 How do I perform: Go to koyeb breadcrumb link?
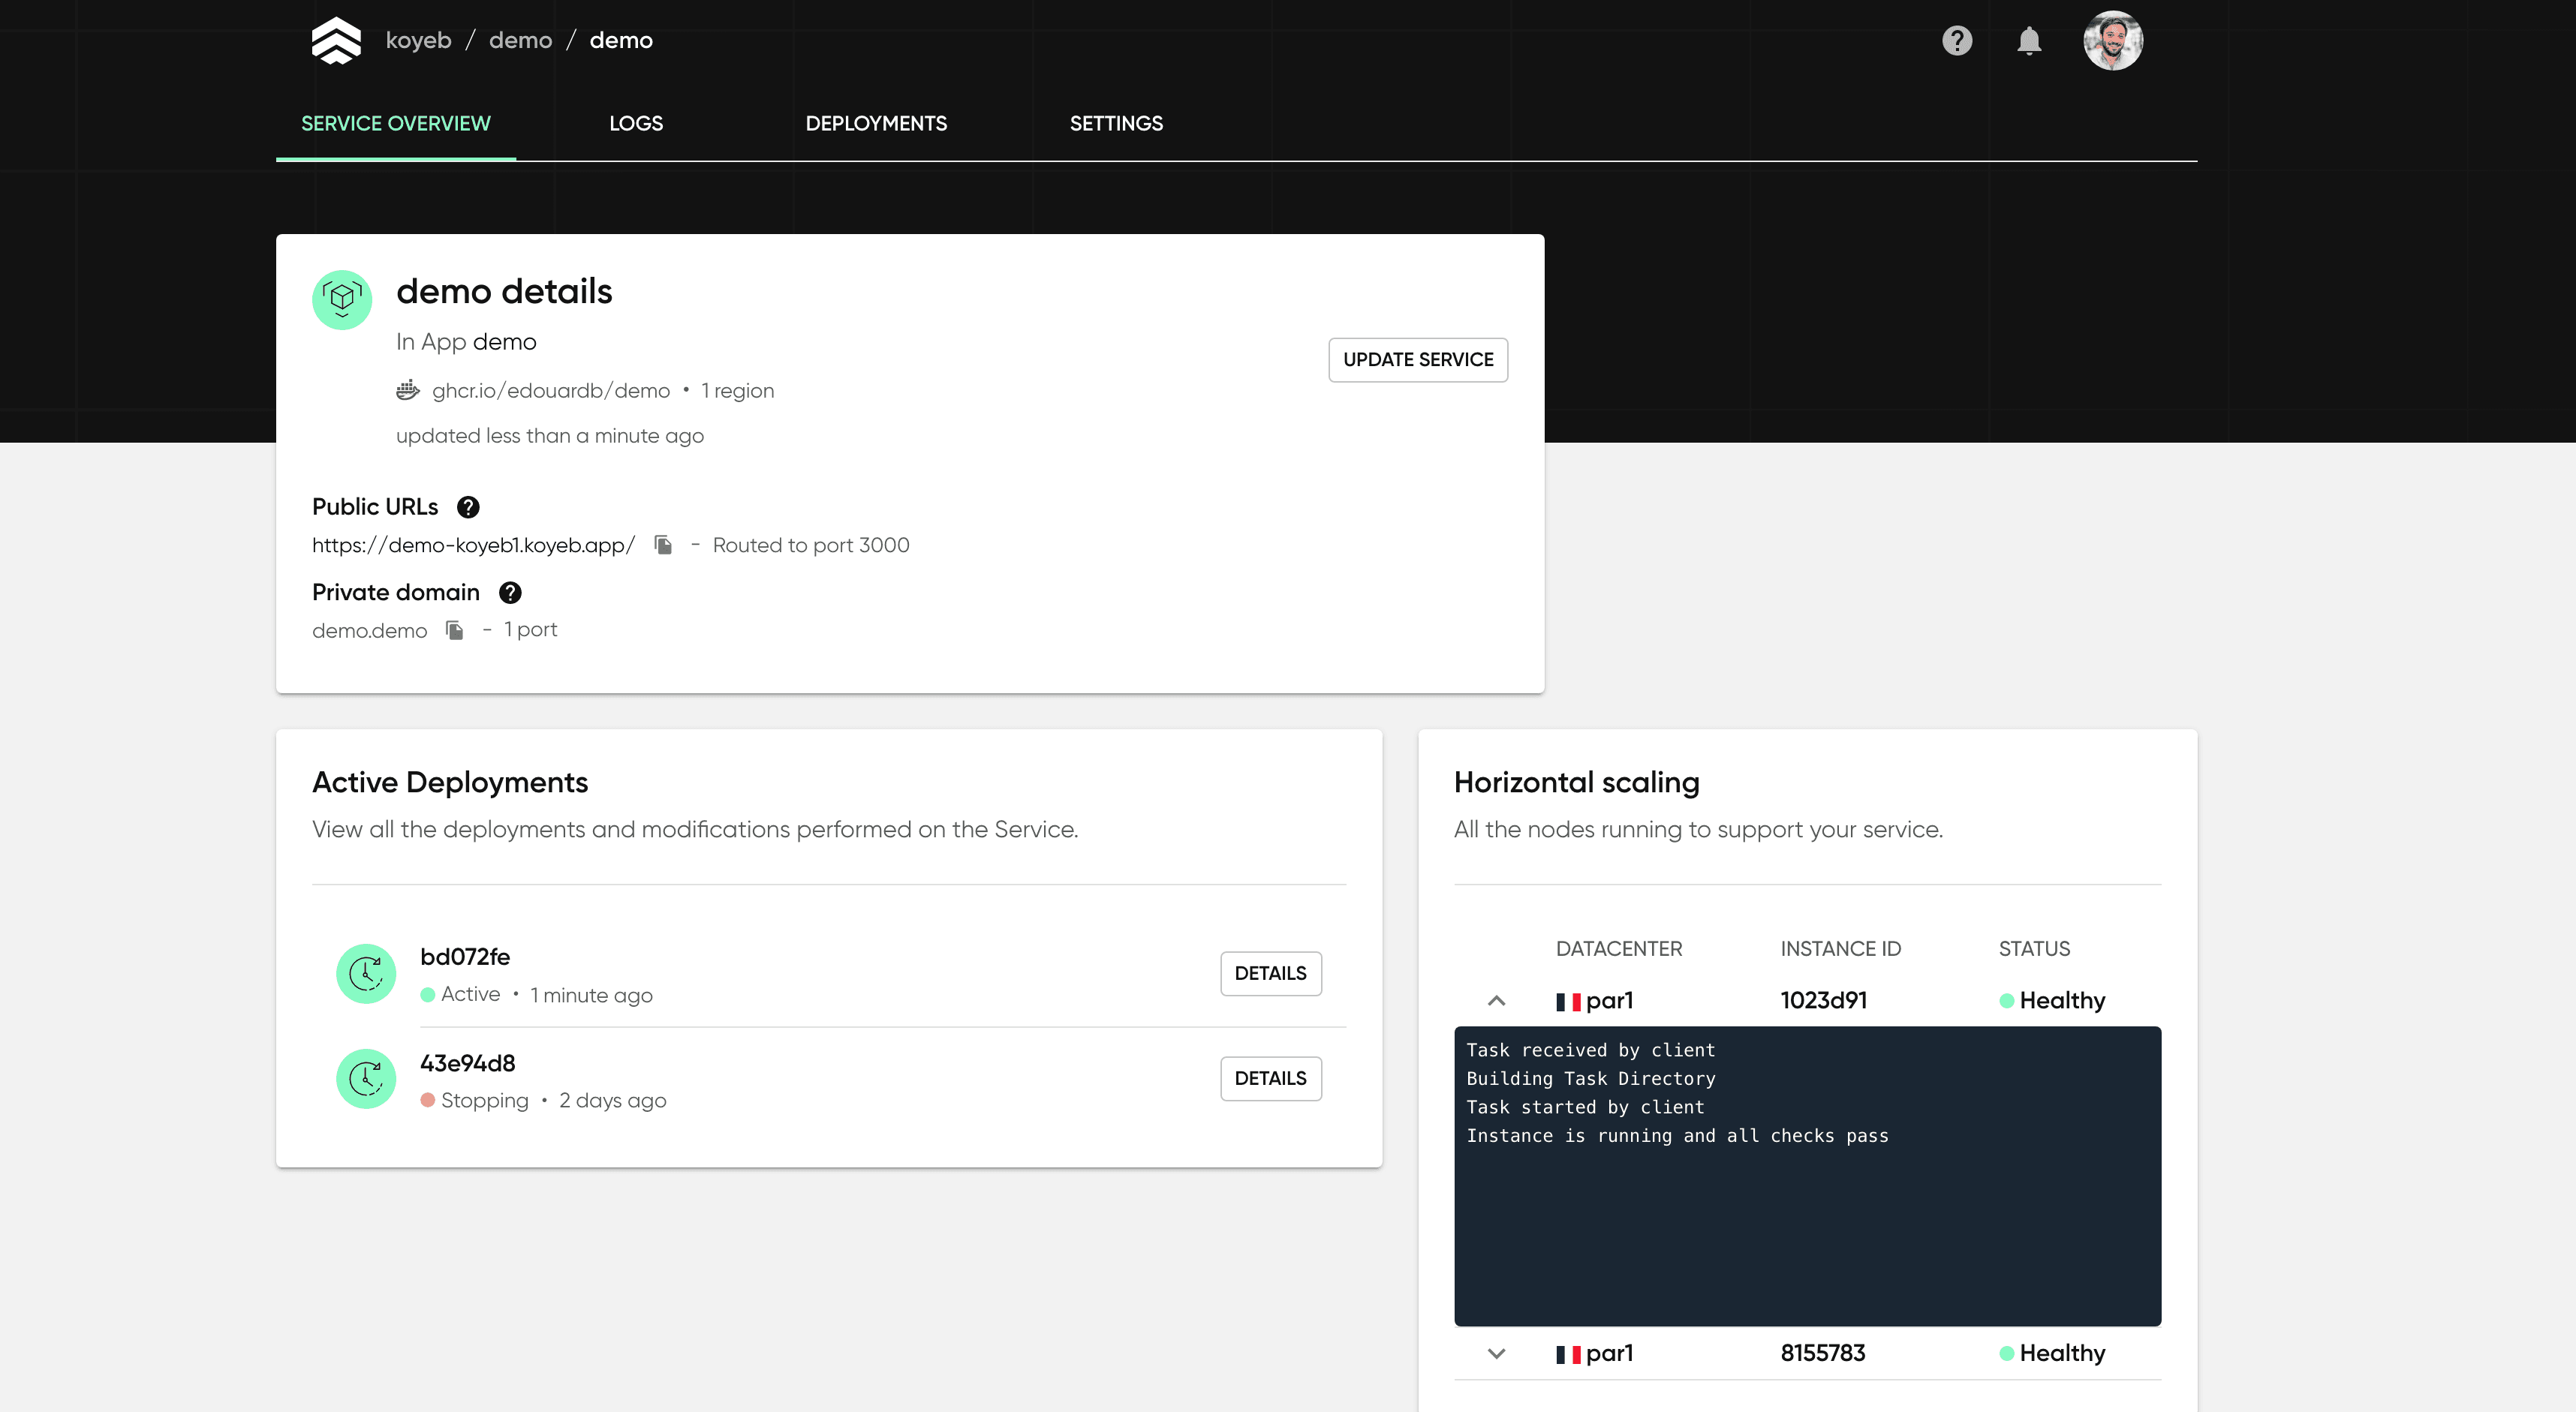[x=418, y=40]
